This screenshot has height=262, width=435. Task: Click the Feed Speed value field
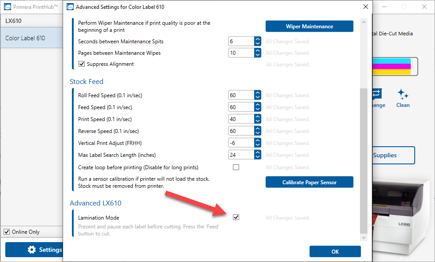click(241, 107)
